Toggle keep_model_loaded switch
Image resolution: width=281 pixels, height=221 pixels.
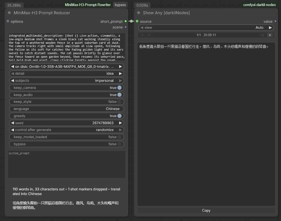pyautogui.click(x=119, y=137)
